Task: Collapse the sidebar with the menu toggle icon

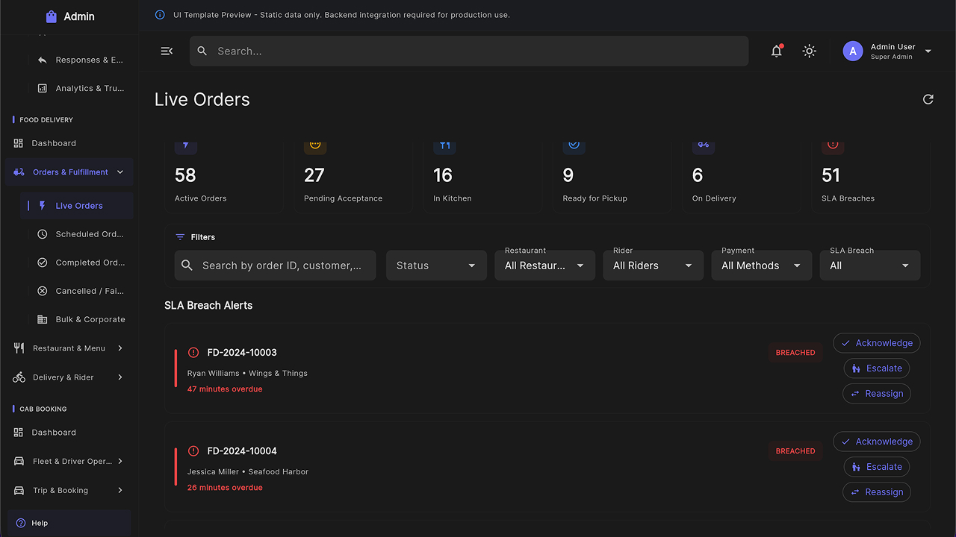Action: pyautogui.click(x=167, y=51)
